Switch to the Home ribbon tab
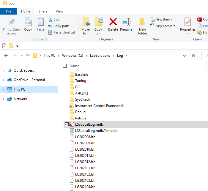This screenshot has height=191, width=208. [26, 11]
